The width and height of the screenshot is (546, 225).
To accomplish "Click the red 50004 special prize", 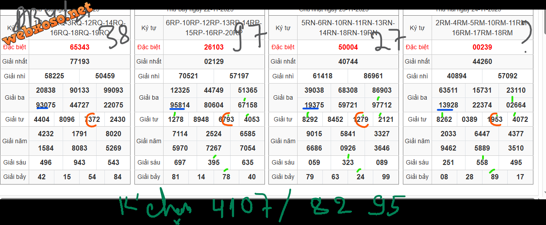I will (348, 47).
